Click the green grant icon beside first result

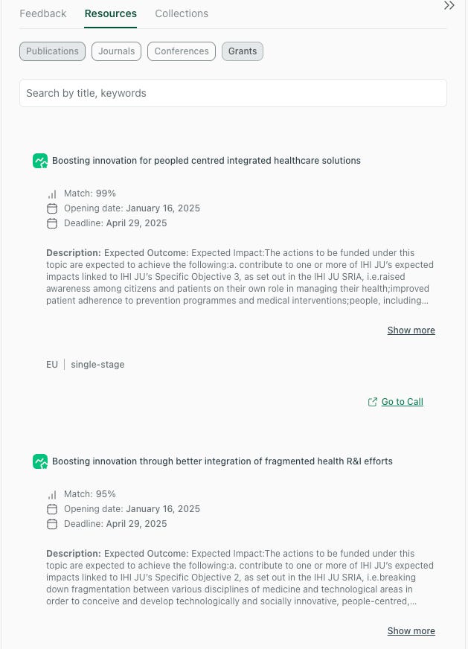pyautogui.click(x=40, y=161)
